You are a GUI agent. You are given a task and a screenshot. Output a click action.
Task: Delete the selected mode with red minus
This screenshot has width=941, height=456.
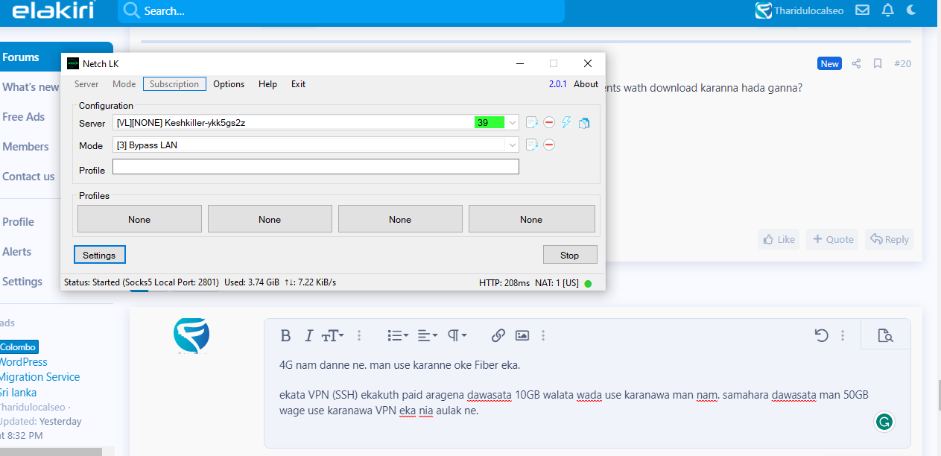tap(549, 145)
